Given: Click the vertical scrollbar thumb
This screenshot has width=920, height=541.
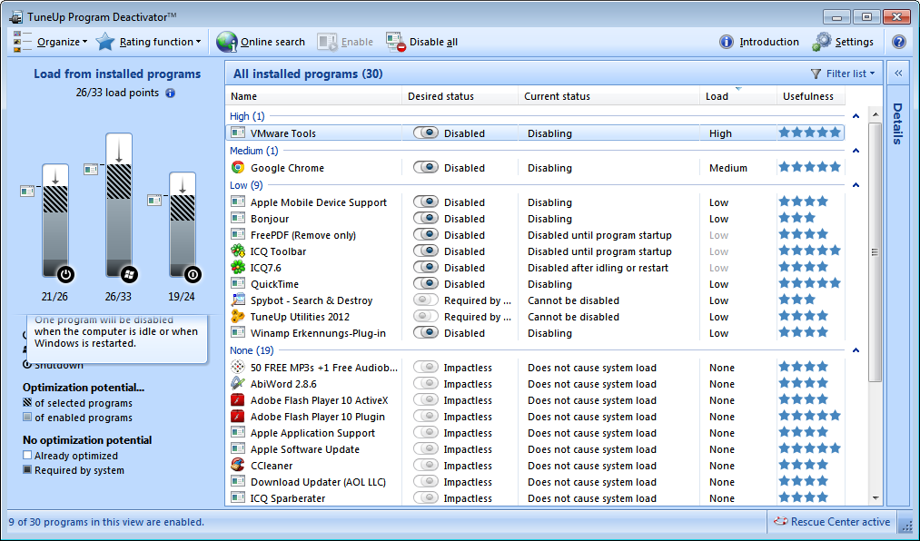Looking at the screenshot, I should [875, 252].
